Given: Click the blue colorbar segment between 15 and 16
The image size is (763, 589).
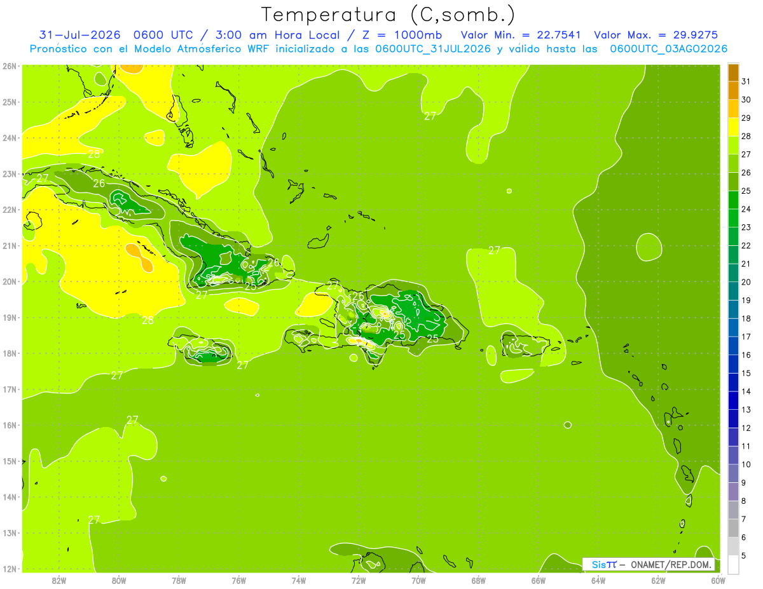Looking at the screenshot, I should pyautogui.click(x=733, y=364).
